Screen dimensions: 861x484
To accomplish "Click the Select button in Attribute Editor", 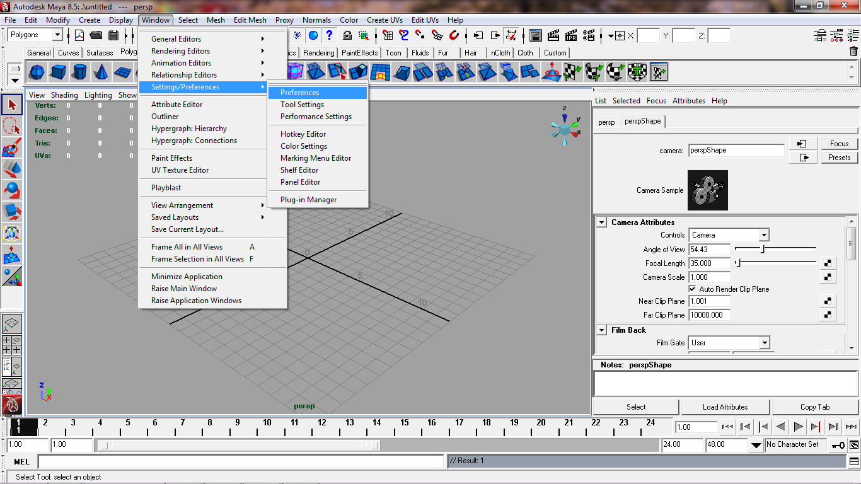I will coord(636,407).
